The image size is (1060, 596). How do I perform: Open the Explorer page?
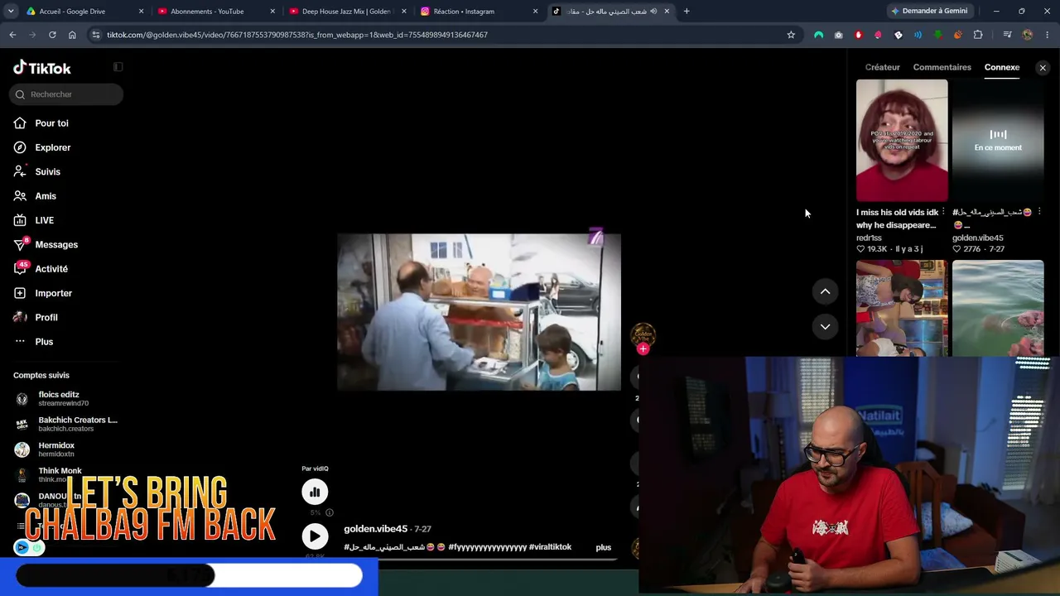pos(52,147)
